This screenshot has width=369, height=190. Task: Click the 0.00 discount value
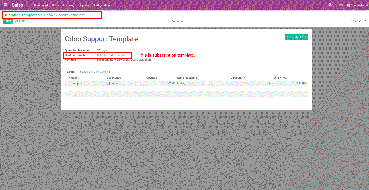point(269,83)
